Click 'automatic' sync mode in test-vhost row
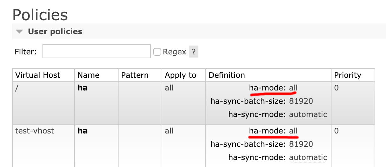The height and width of the screenshot is (167, 386). [308, 157]
